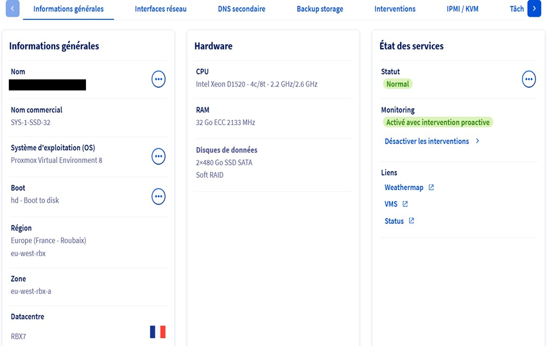
Task: Click the VMS external link icon
Action: click(x=405, y=204)
